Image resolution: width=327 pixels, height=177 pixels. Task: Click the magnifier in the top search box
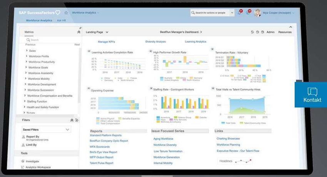pos(193,13)
